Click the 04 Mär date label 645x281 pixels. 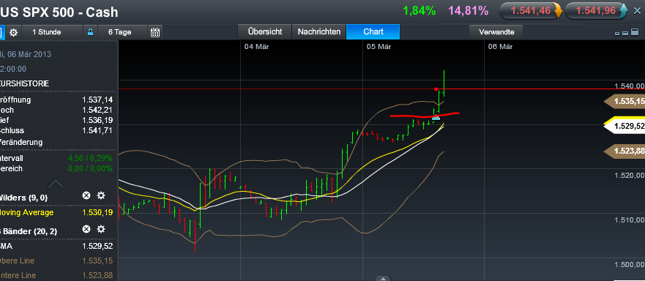point(256,47)
